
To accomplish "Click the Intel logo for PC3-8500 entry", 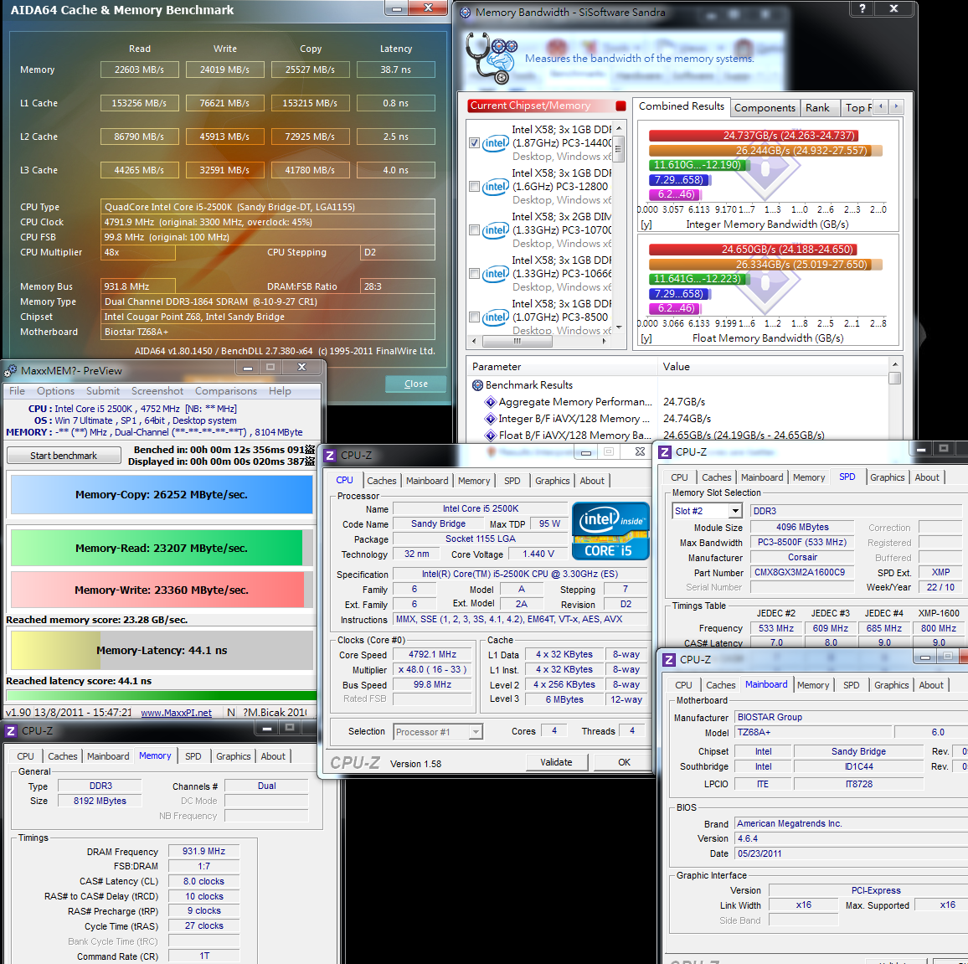I will click(495, 317).
